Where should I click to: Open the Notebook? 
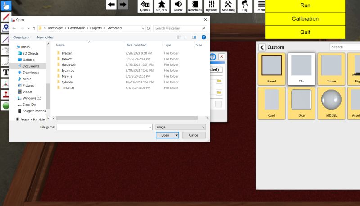(x=195, y=6)
